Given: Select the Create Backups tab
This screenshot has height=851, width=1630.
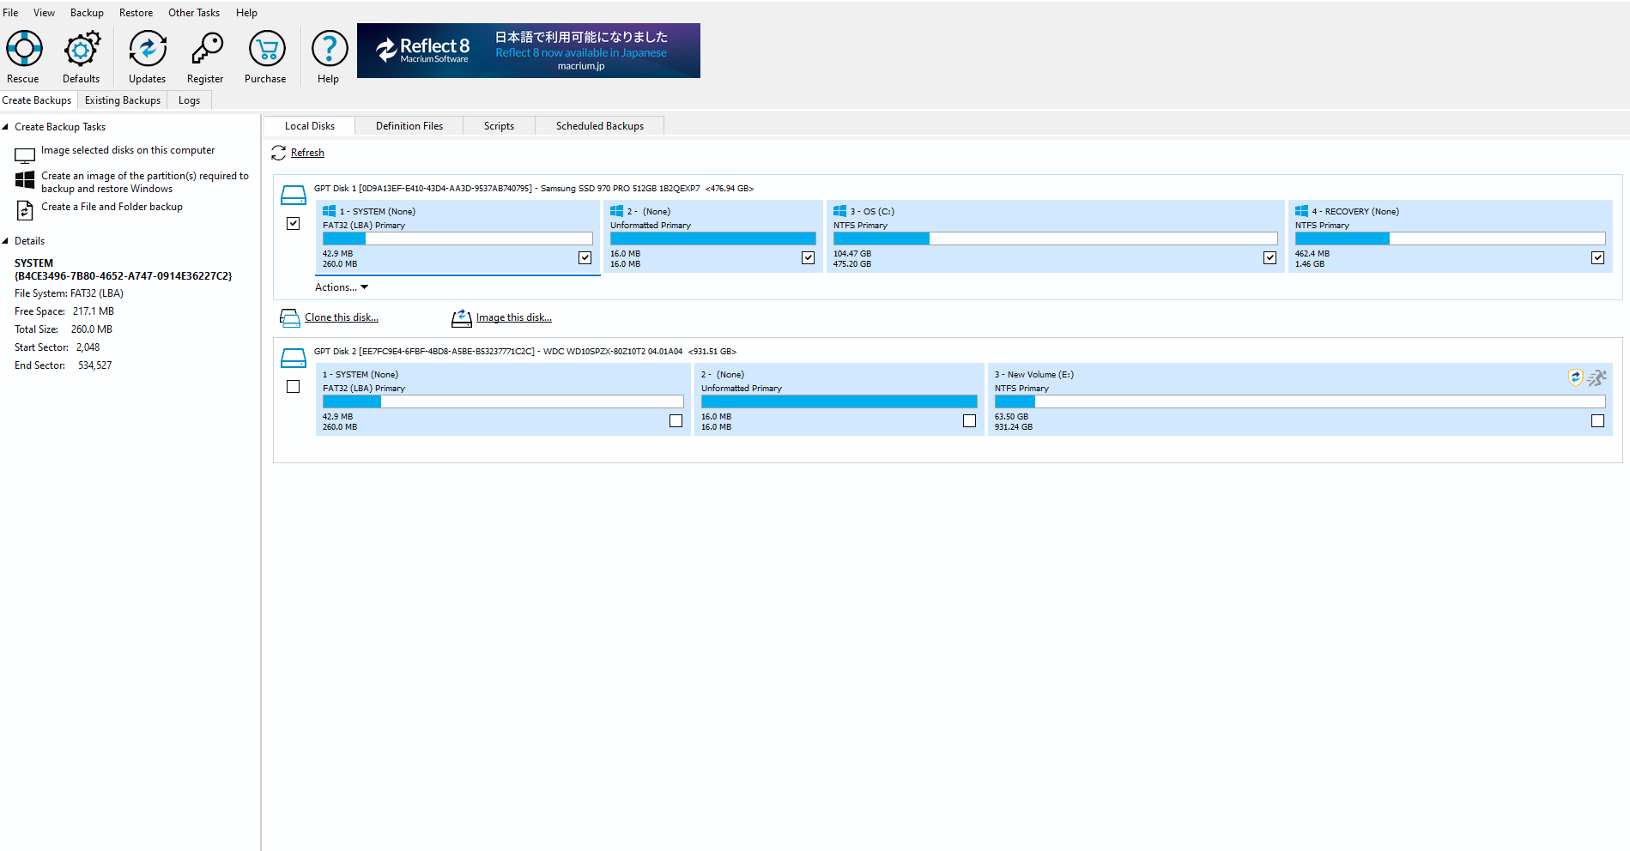Looking at the screenshot, I should click(x=37, y=100).
